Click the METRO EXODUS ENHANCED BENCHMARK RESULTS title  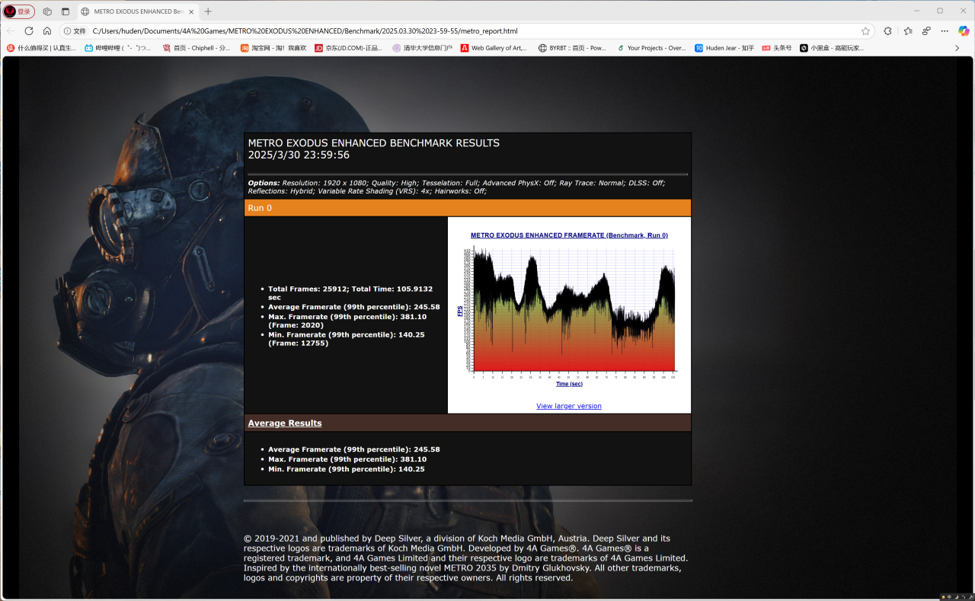374,142
